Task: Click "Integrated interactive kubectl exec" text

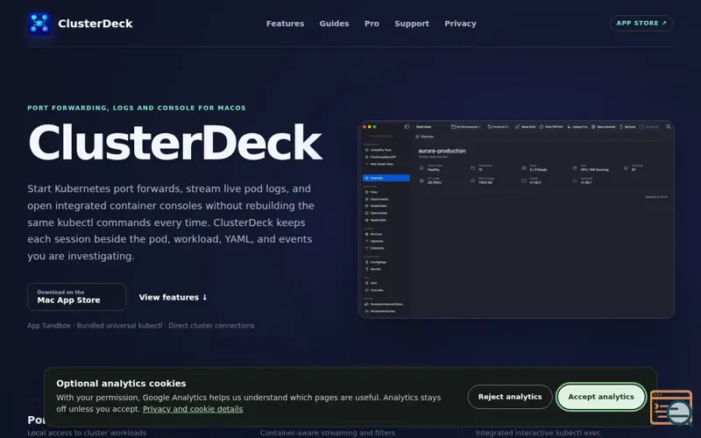Action: coord(538,433)
